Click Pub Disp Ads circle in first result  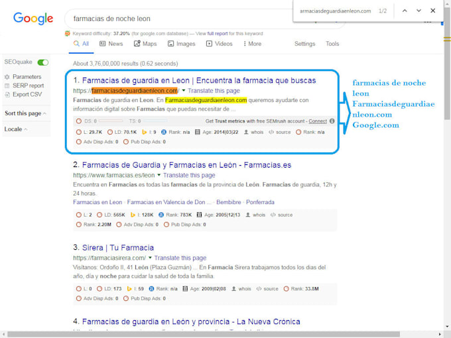point(126,142)
